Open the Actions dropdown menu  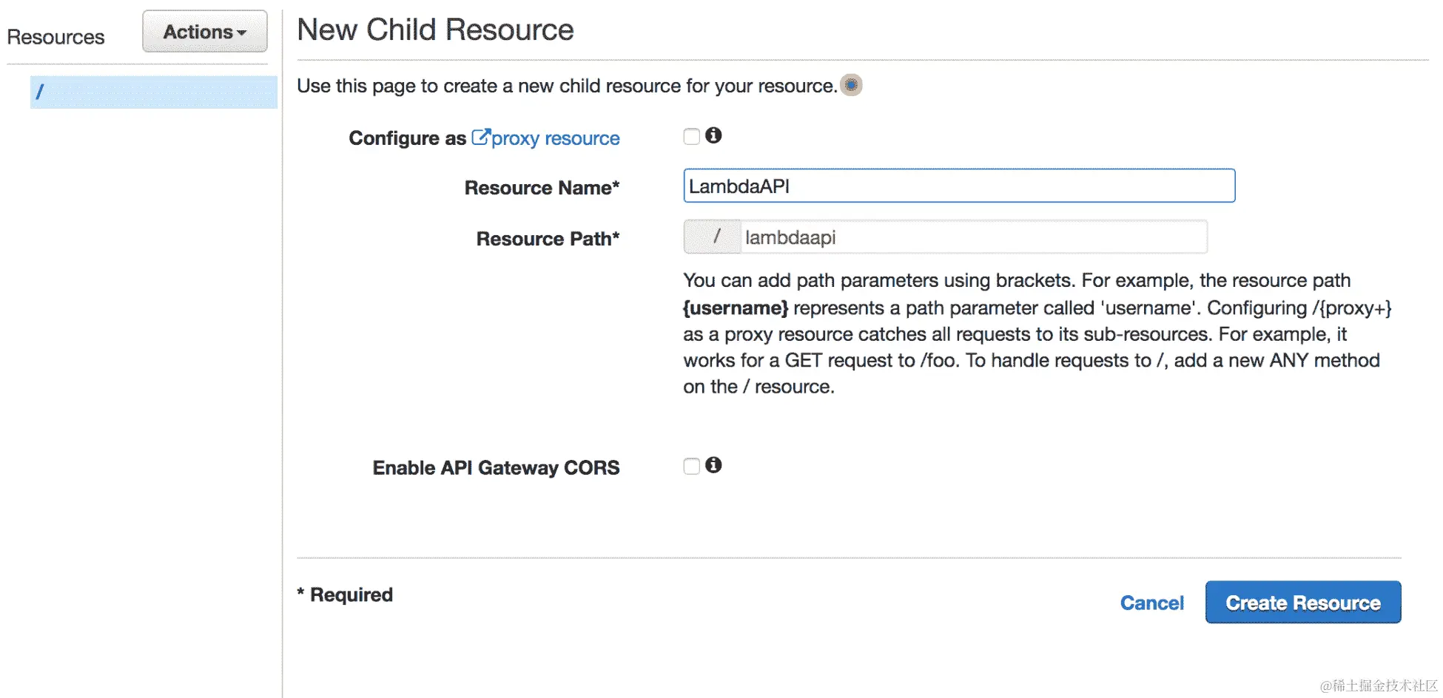point(205,32)
